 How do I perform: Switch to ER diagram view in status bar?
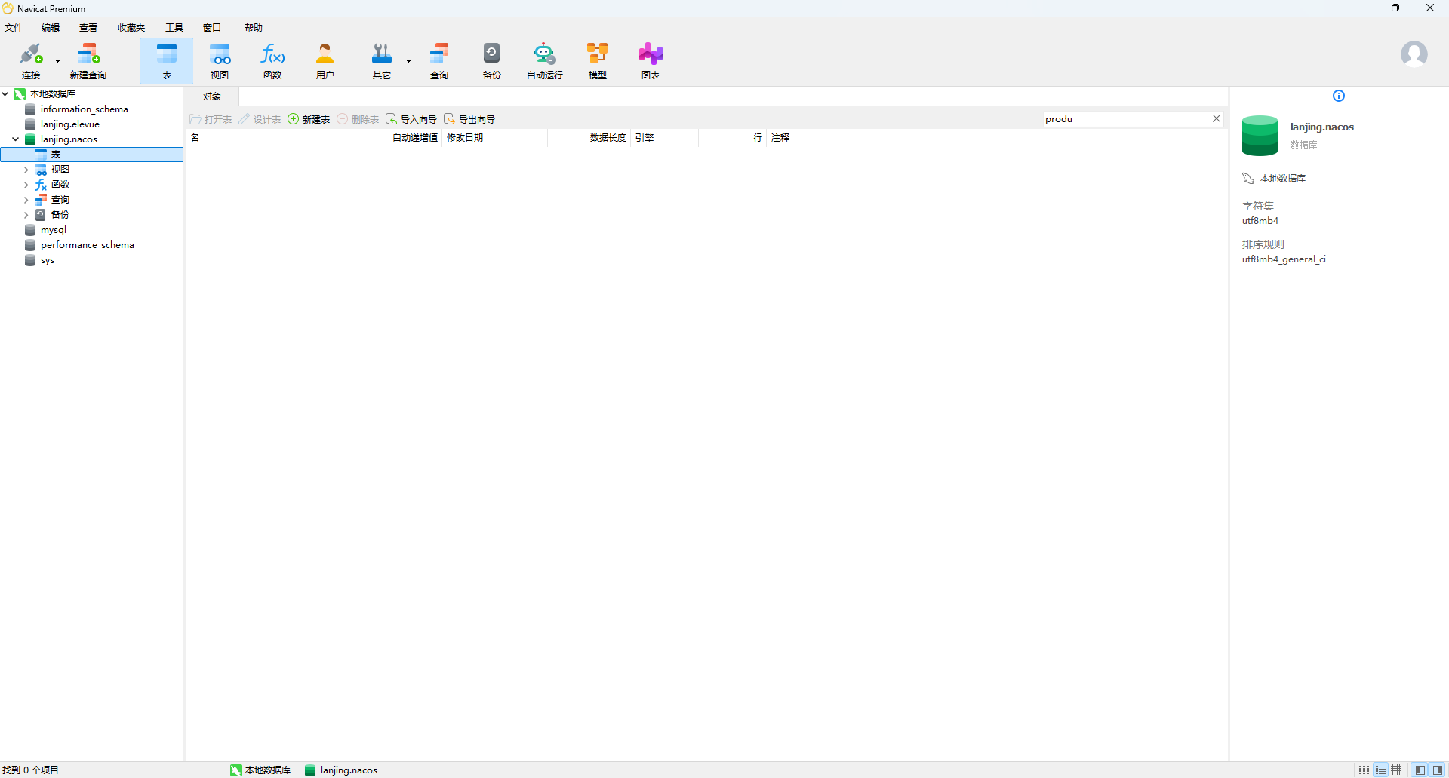pos(1397,770)
